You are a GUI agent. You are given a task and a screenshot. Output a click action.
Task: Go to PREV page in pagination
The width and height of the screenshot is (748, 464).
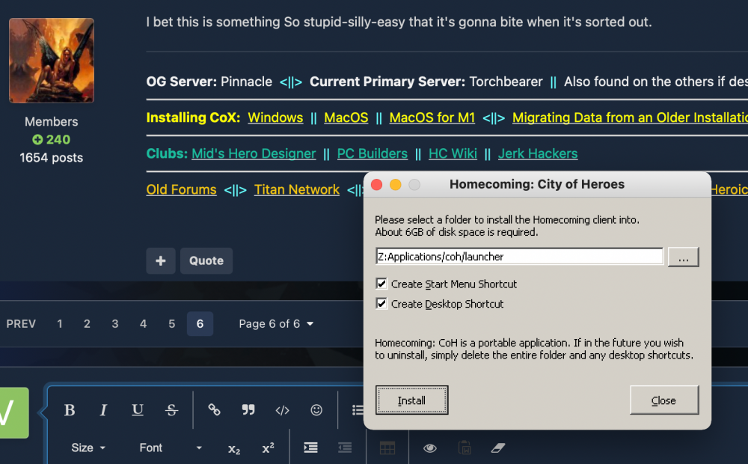pyautogui.click(x=21, y=324)
